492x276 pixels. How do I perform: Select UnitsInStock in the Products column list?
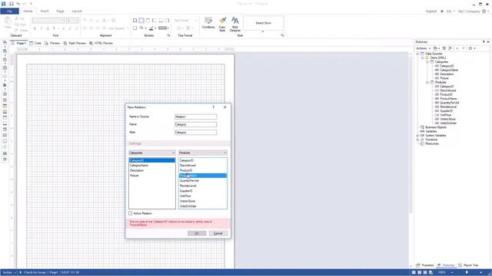pyautogui.click(x=203, y=201)
